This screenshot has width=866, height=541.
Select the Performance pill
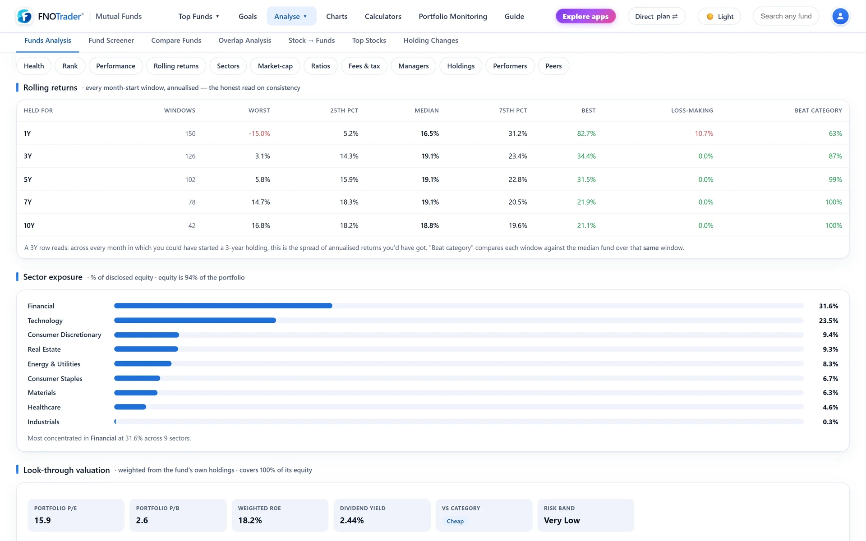tap(115, 66)
